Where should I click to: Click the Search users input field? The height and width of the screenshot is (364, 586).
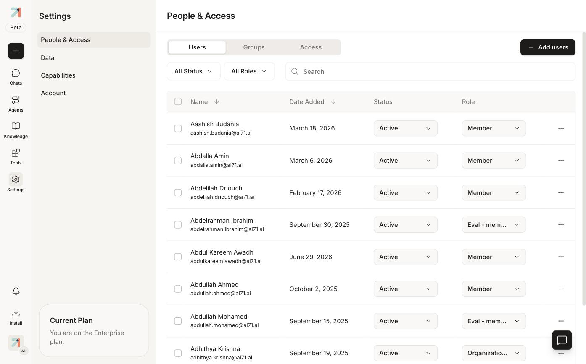[x=430, y=71]
